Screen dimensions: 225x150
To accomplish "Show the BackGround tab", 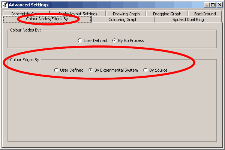I will (x=205, y=14).
